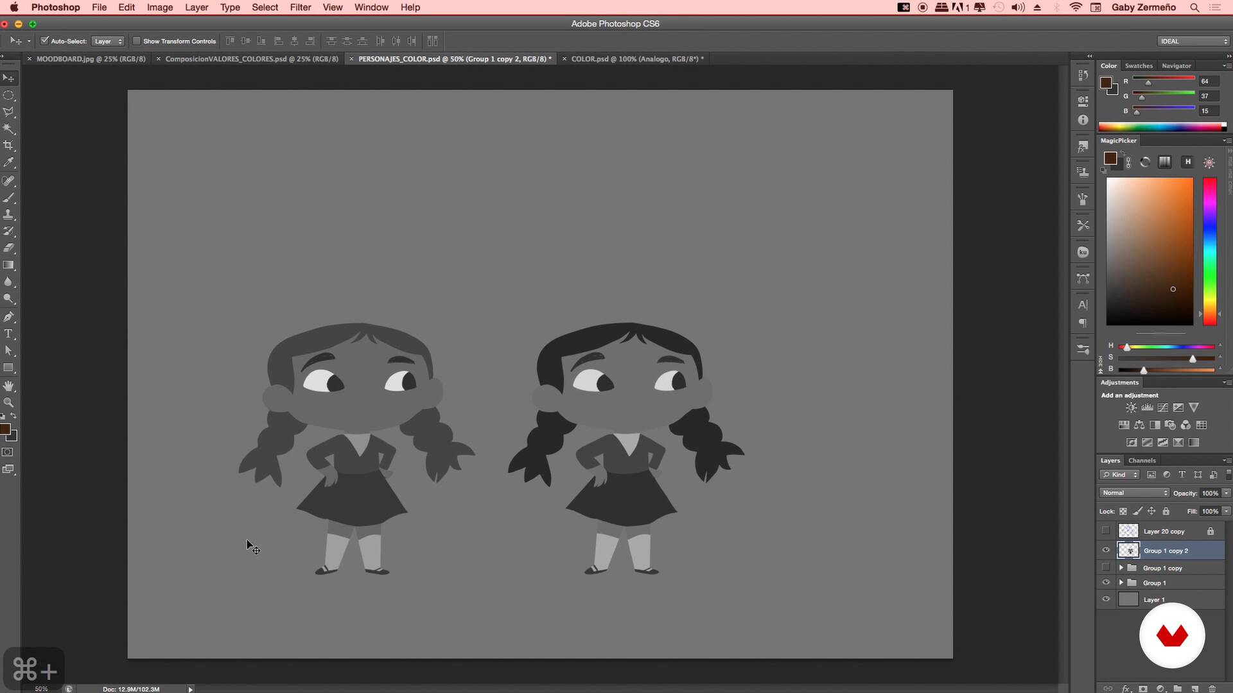This screenshot has height=693, width=1233.
Task: Select the Eyedropper tool
Action: tap(9, 163)
